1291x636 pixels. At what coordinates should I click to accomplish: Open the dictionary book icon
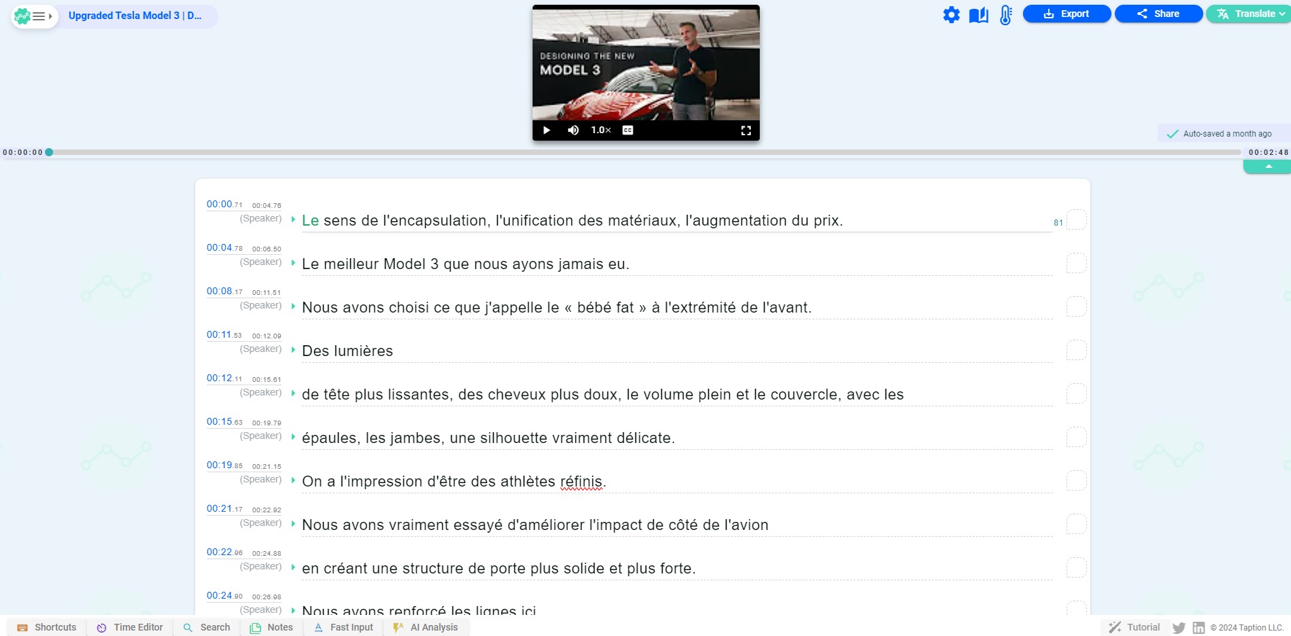coord(978,14)
